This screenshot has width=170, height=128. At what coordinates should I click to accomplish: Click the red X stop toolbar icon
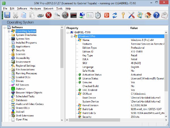(x=48, y=15)
